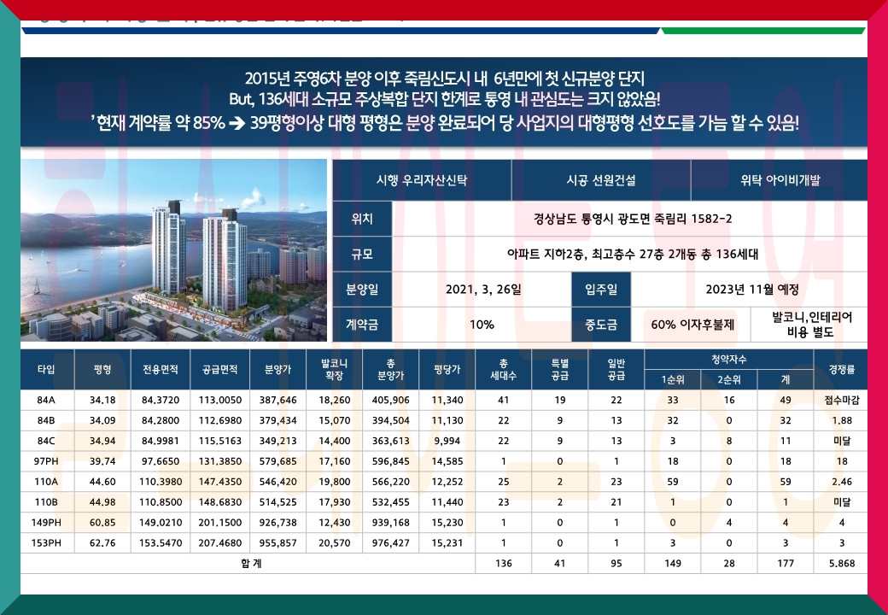Click the 접수마감 status in row 84A
Viewport: 888px width, 615px height.
(x=842, y=400)
